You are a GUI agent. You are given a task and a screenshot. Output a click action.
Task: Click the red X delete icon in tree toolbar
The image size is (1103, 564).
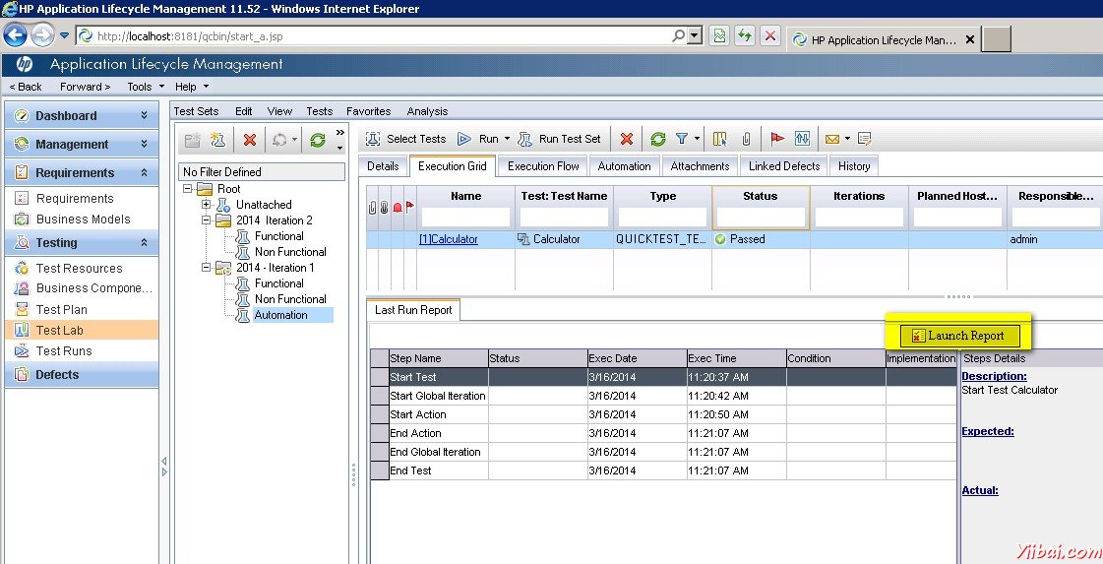tap(250, 140)
